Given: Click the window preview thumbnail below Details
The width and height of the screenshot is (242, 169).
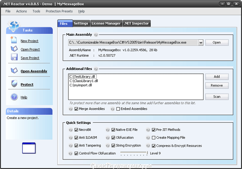Looking at the screenshot, I should pos(29,148).
